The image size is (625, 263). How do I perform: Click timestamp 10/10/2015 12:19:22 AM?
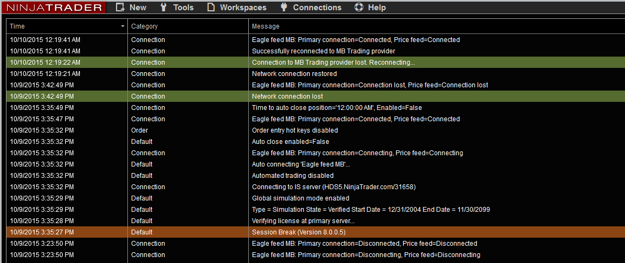click(x=45, y=63)
